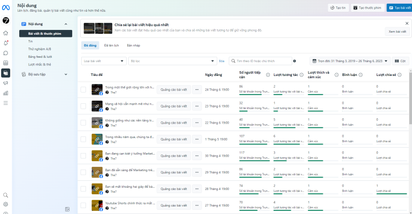Image resolution: width=412 pixels, height=214 pixels.
Task: Switch to the 'Bản nháp' tab
Action: coord(134,45)
